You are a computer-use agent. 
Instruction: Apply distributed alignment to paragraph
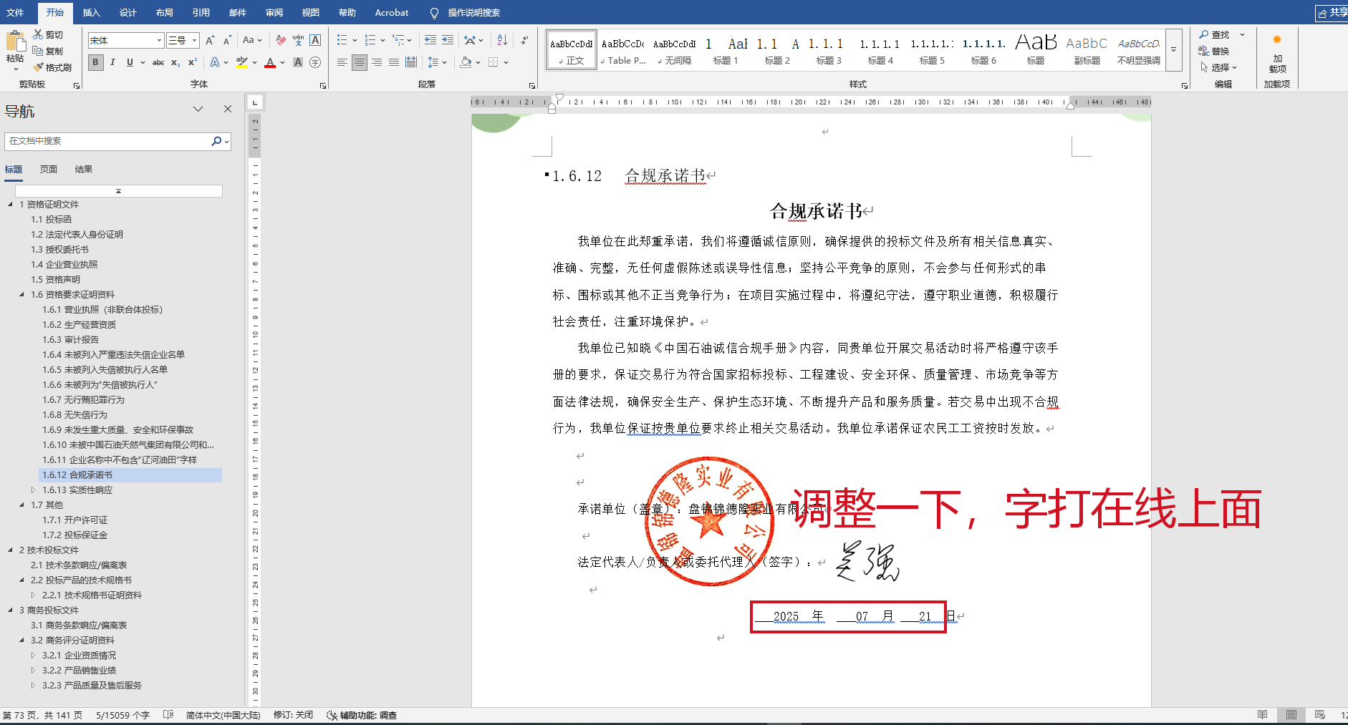tap(411, 62)
